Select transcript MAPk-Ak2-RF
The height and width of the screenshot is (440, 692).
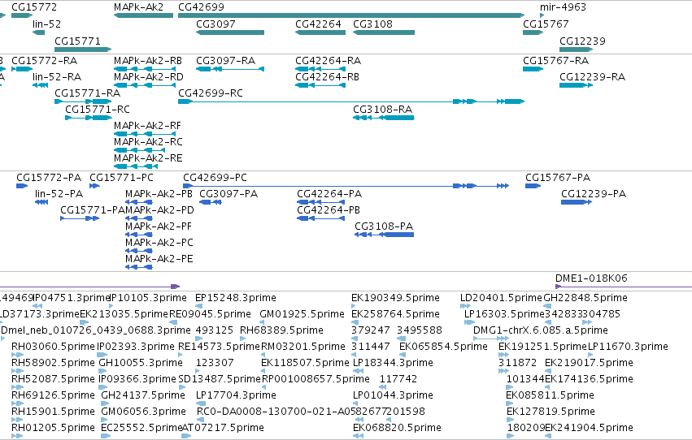[145, 134]
